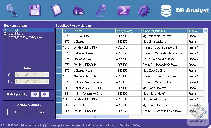
Task: Click code cell 4995160
Action: pyautogui.click(x=128, y=111)
